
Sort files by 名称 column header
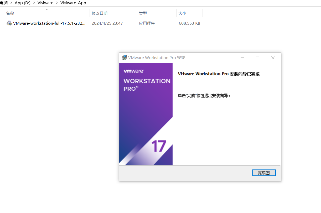click(10, 13)
